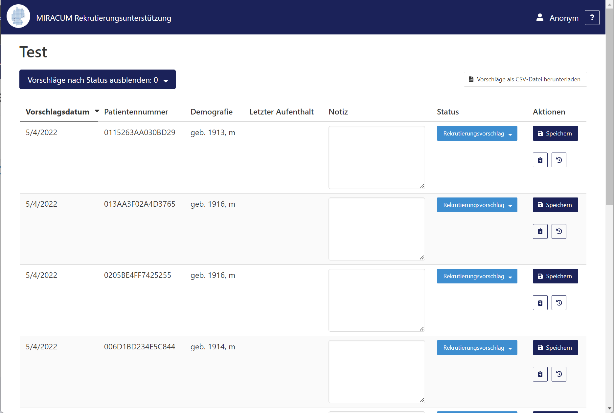Open status dropdown for patient 013AA3F02A4D3765
This screenshot has width=614, height=413.
477,205
